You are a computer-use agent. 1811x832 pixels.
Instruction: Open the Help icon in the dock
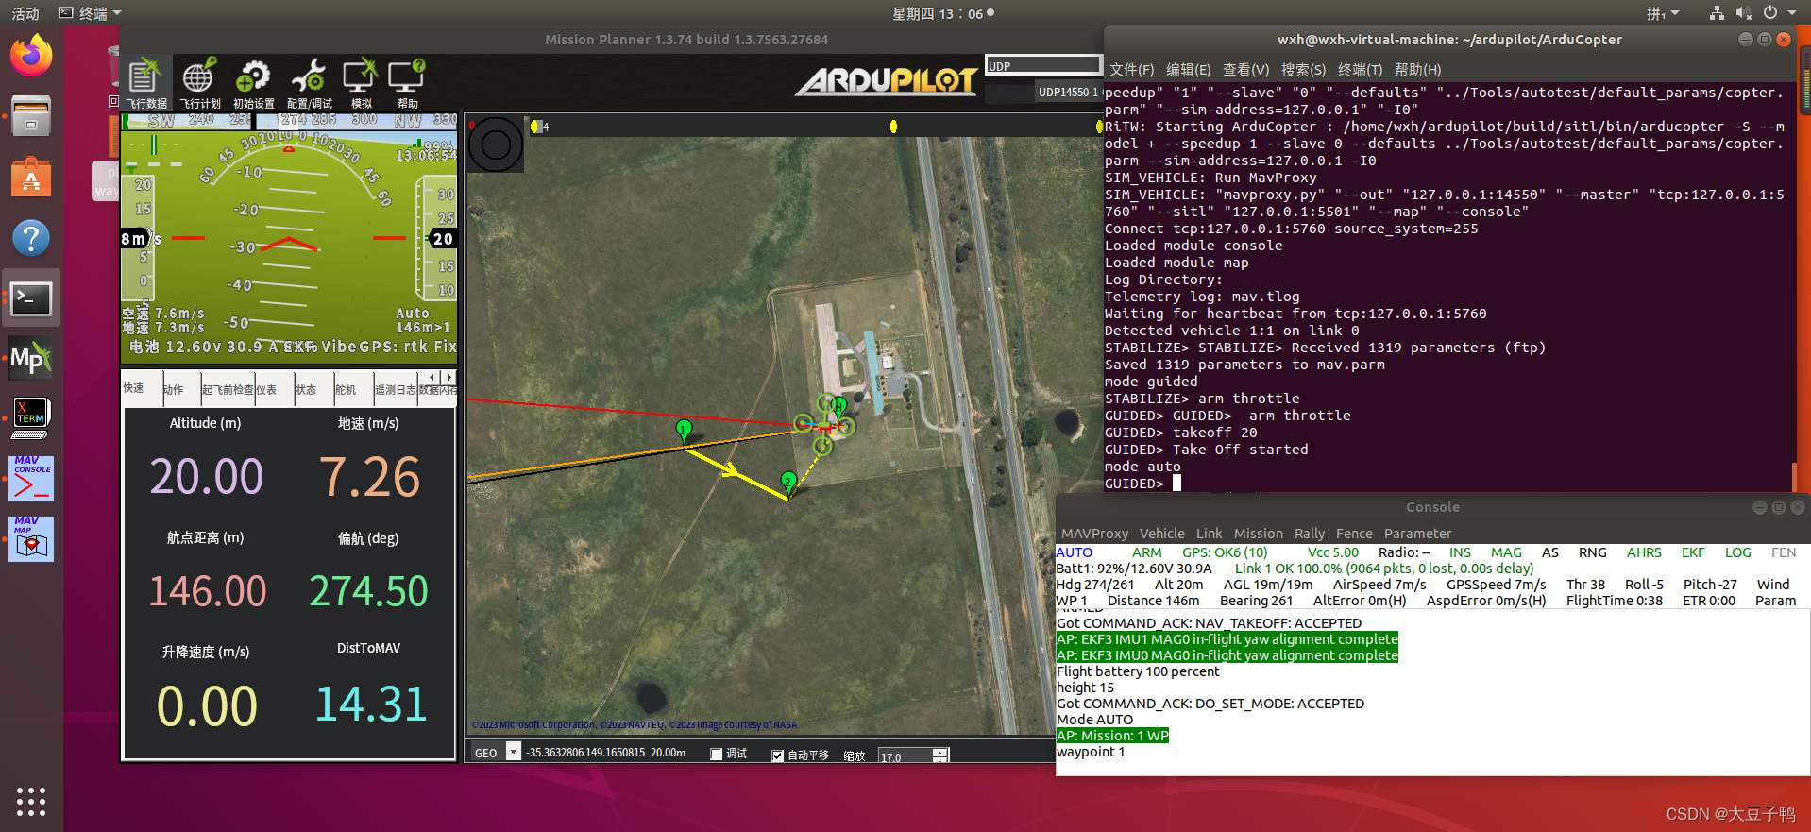[x=31, y=238]
